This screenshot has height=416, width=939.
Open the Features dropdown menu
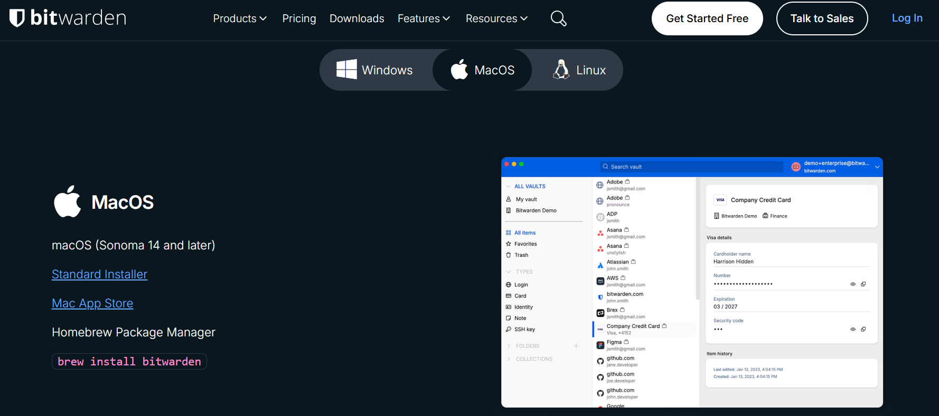[x=424, y=18]
